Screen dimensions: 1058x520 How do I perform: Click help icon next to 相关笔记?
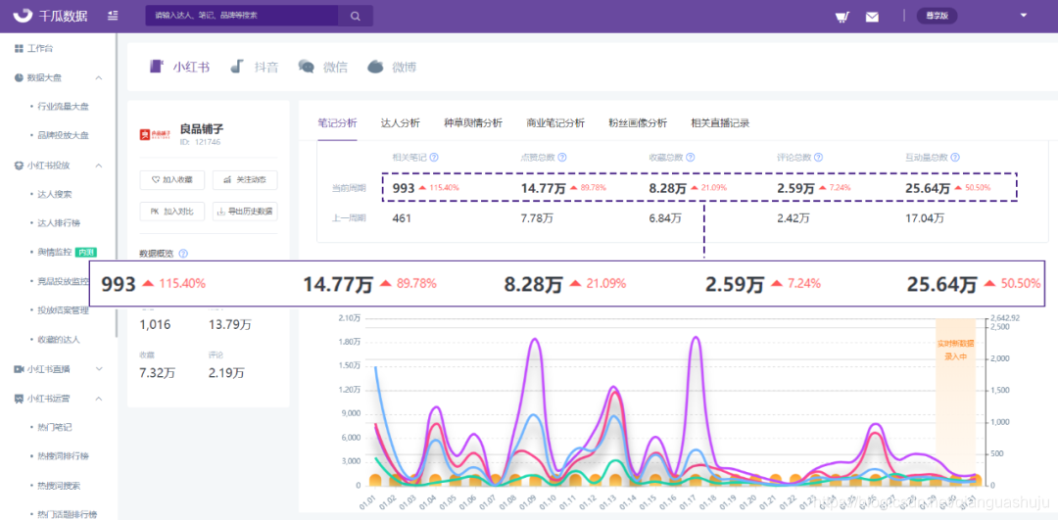tap(434, 157)
